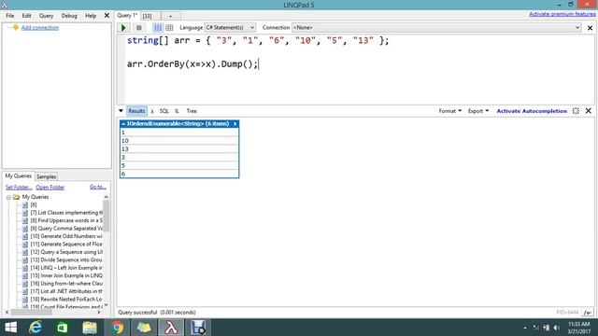This screenshot has height=336, width=598.
Task: Click the /o+ optimization toggle in status bar
Action: (x=588, y=313)
